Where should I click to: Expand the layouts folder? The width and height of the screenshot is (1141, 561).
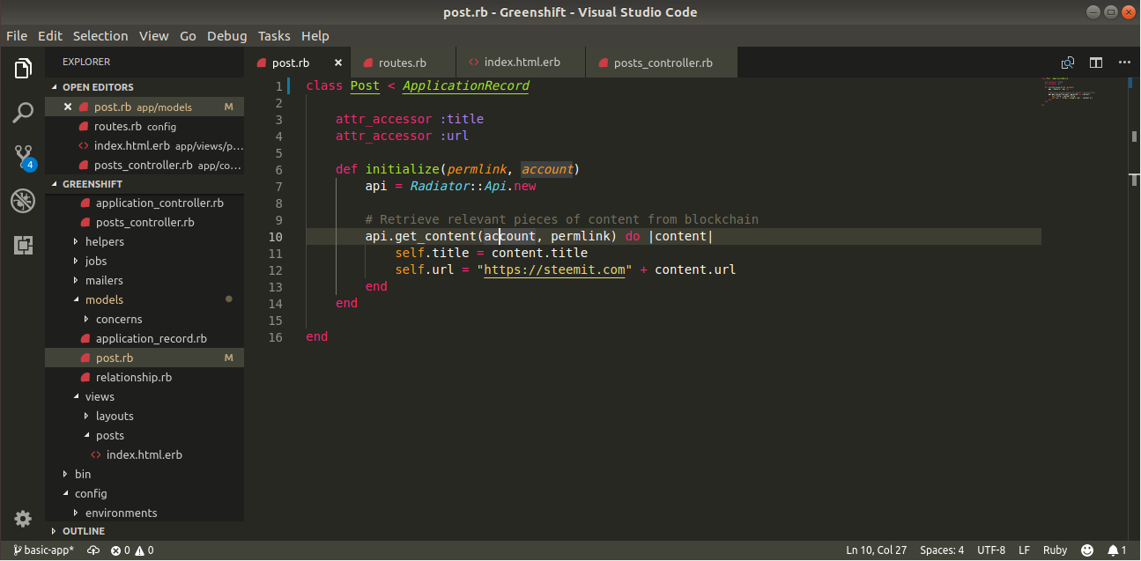click(x=86, y=416)
